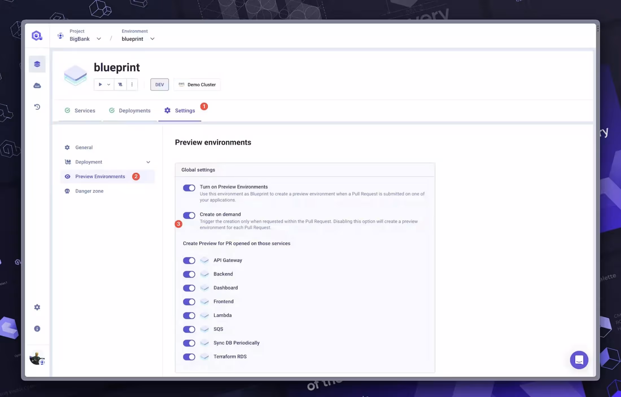Toggle Sync DB Periodically preview switch
The width and height of the screenshot is (621, 397).
[x=189, y=343]
